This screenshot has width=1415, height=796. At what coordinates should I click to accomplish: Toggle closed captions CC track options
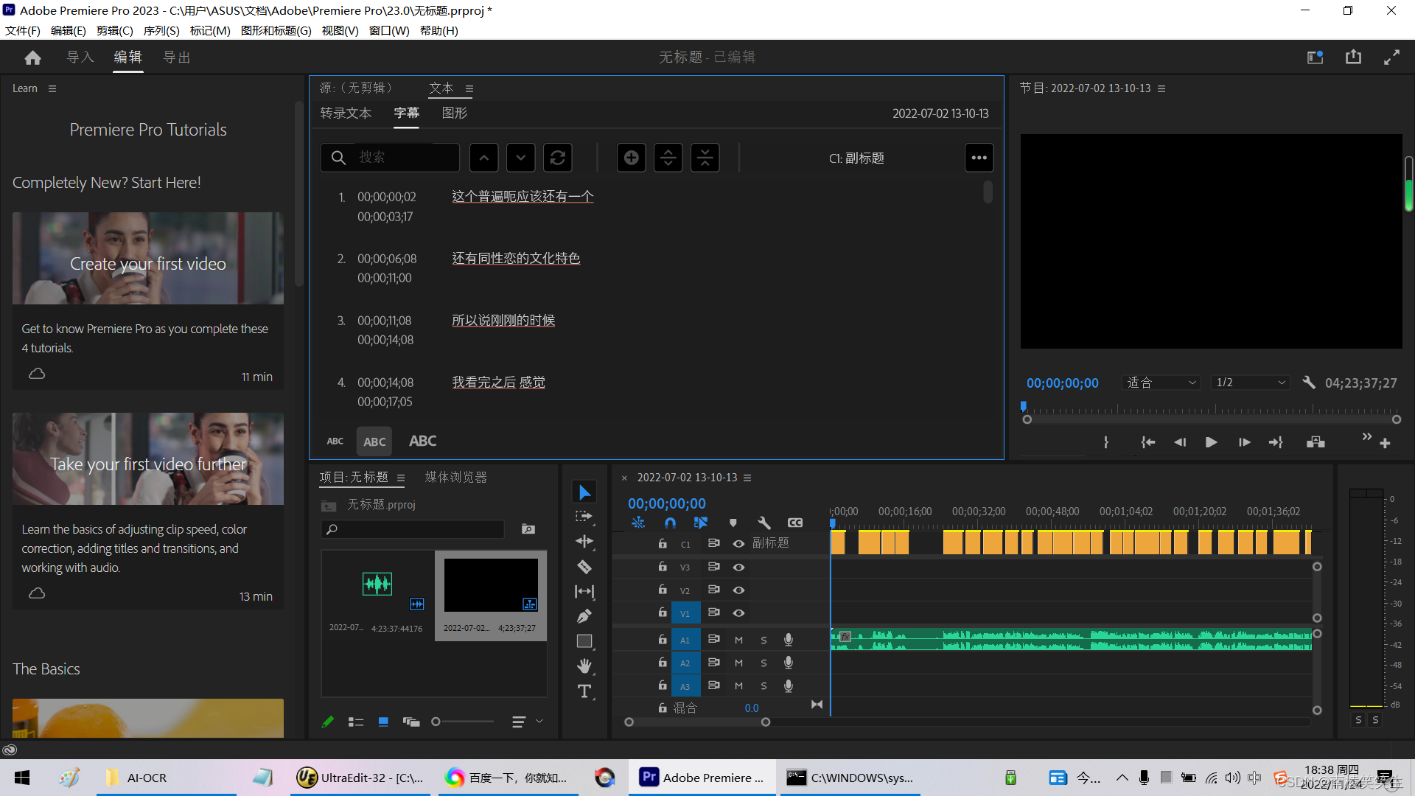tap(795, 523)
